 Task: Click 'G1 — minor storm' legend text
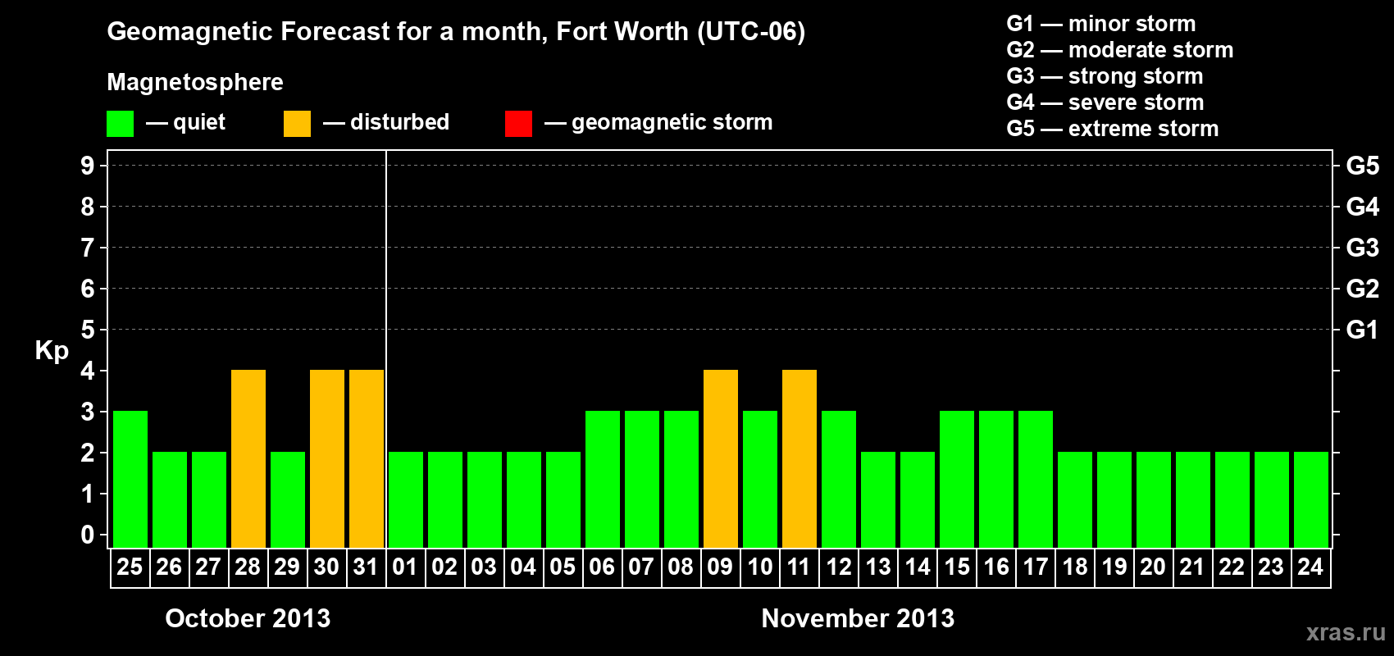pyautogui.click(x=1101, y=24)
